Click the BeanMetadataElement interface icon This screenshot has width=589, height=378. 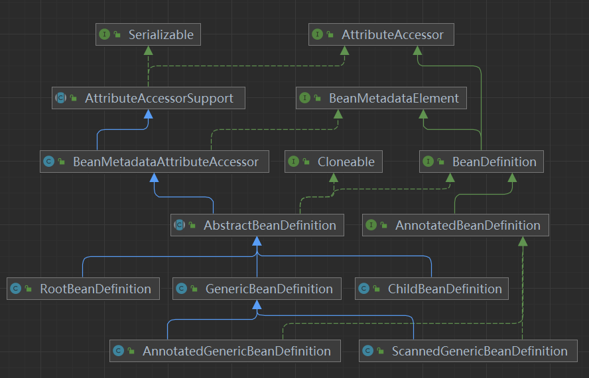coord(304,98)
